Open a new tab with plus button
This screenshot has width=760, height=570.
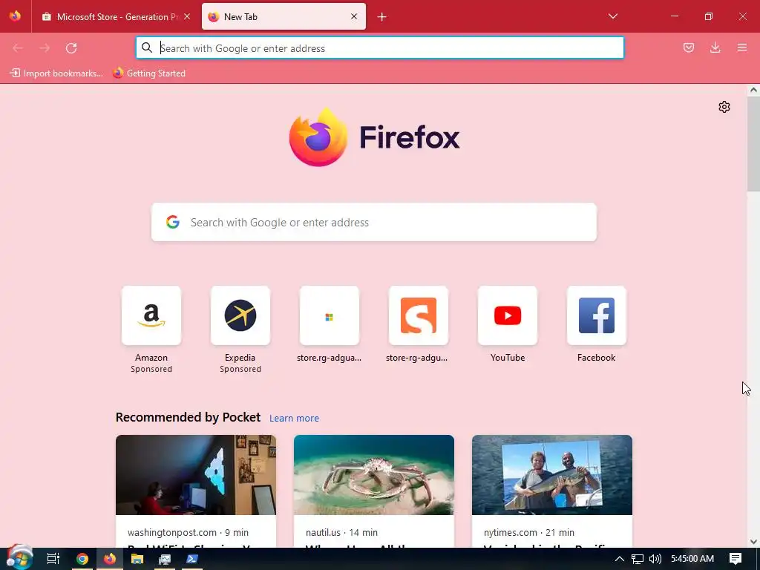[382, 17]
